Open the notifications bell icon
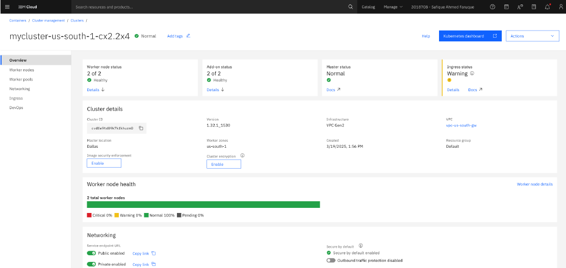This screenshot has width=566, height=268. (548, 7)
